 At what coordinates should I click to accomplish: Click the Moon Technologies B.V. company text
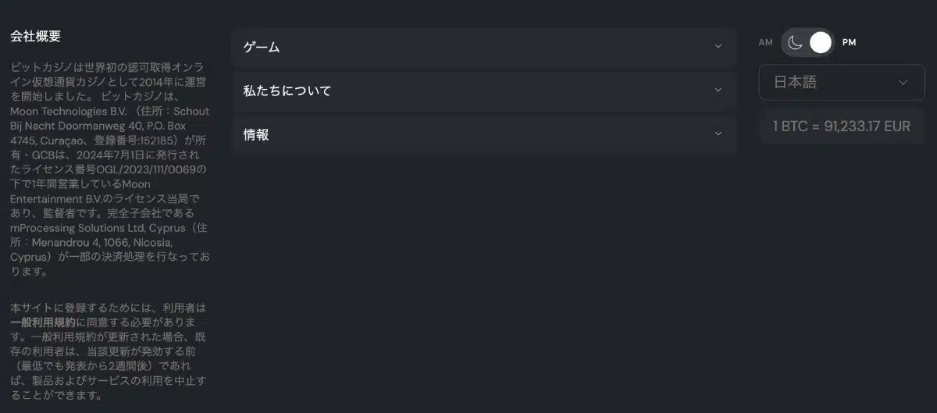[x=69, y=112]
